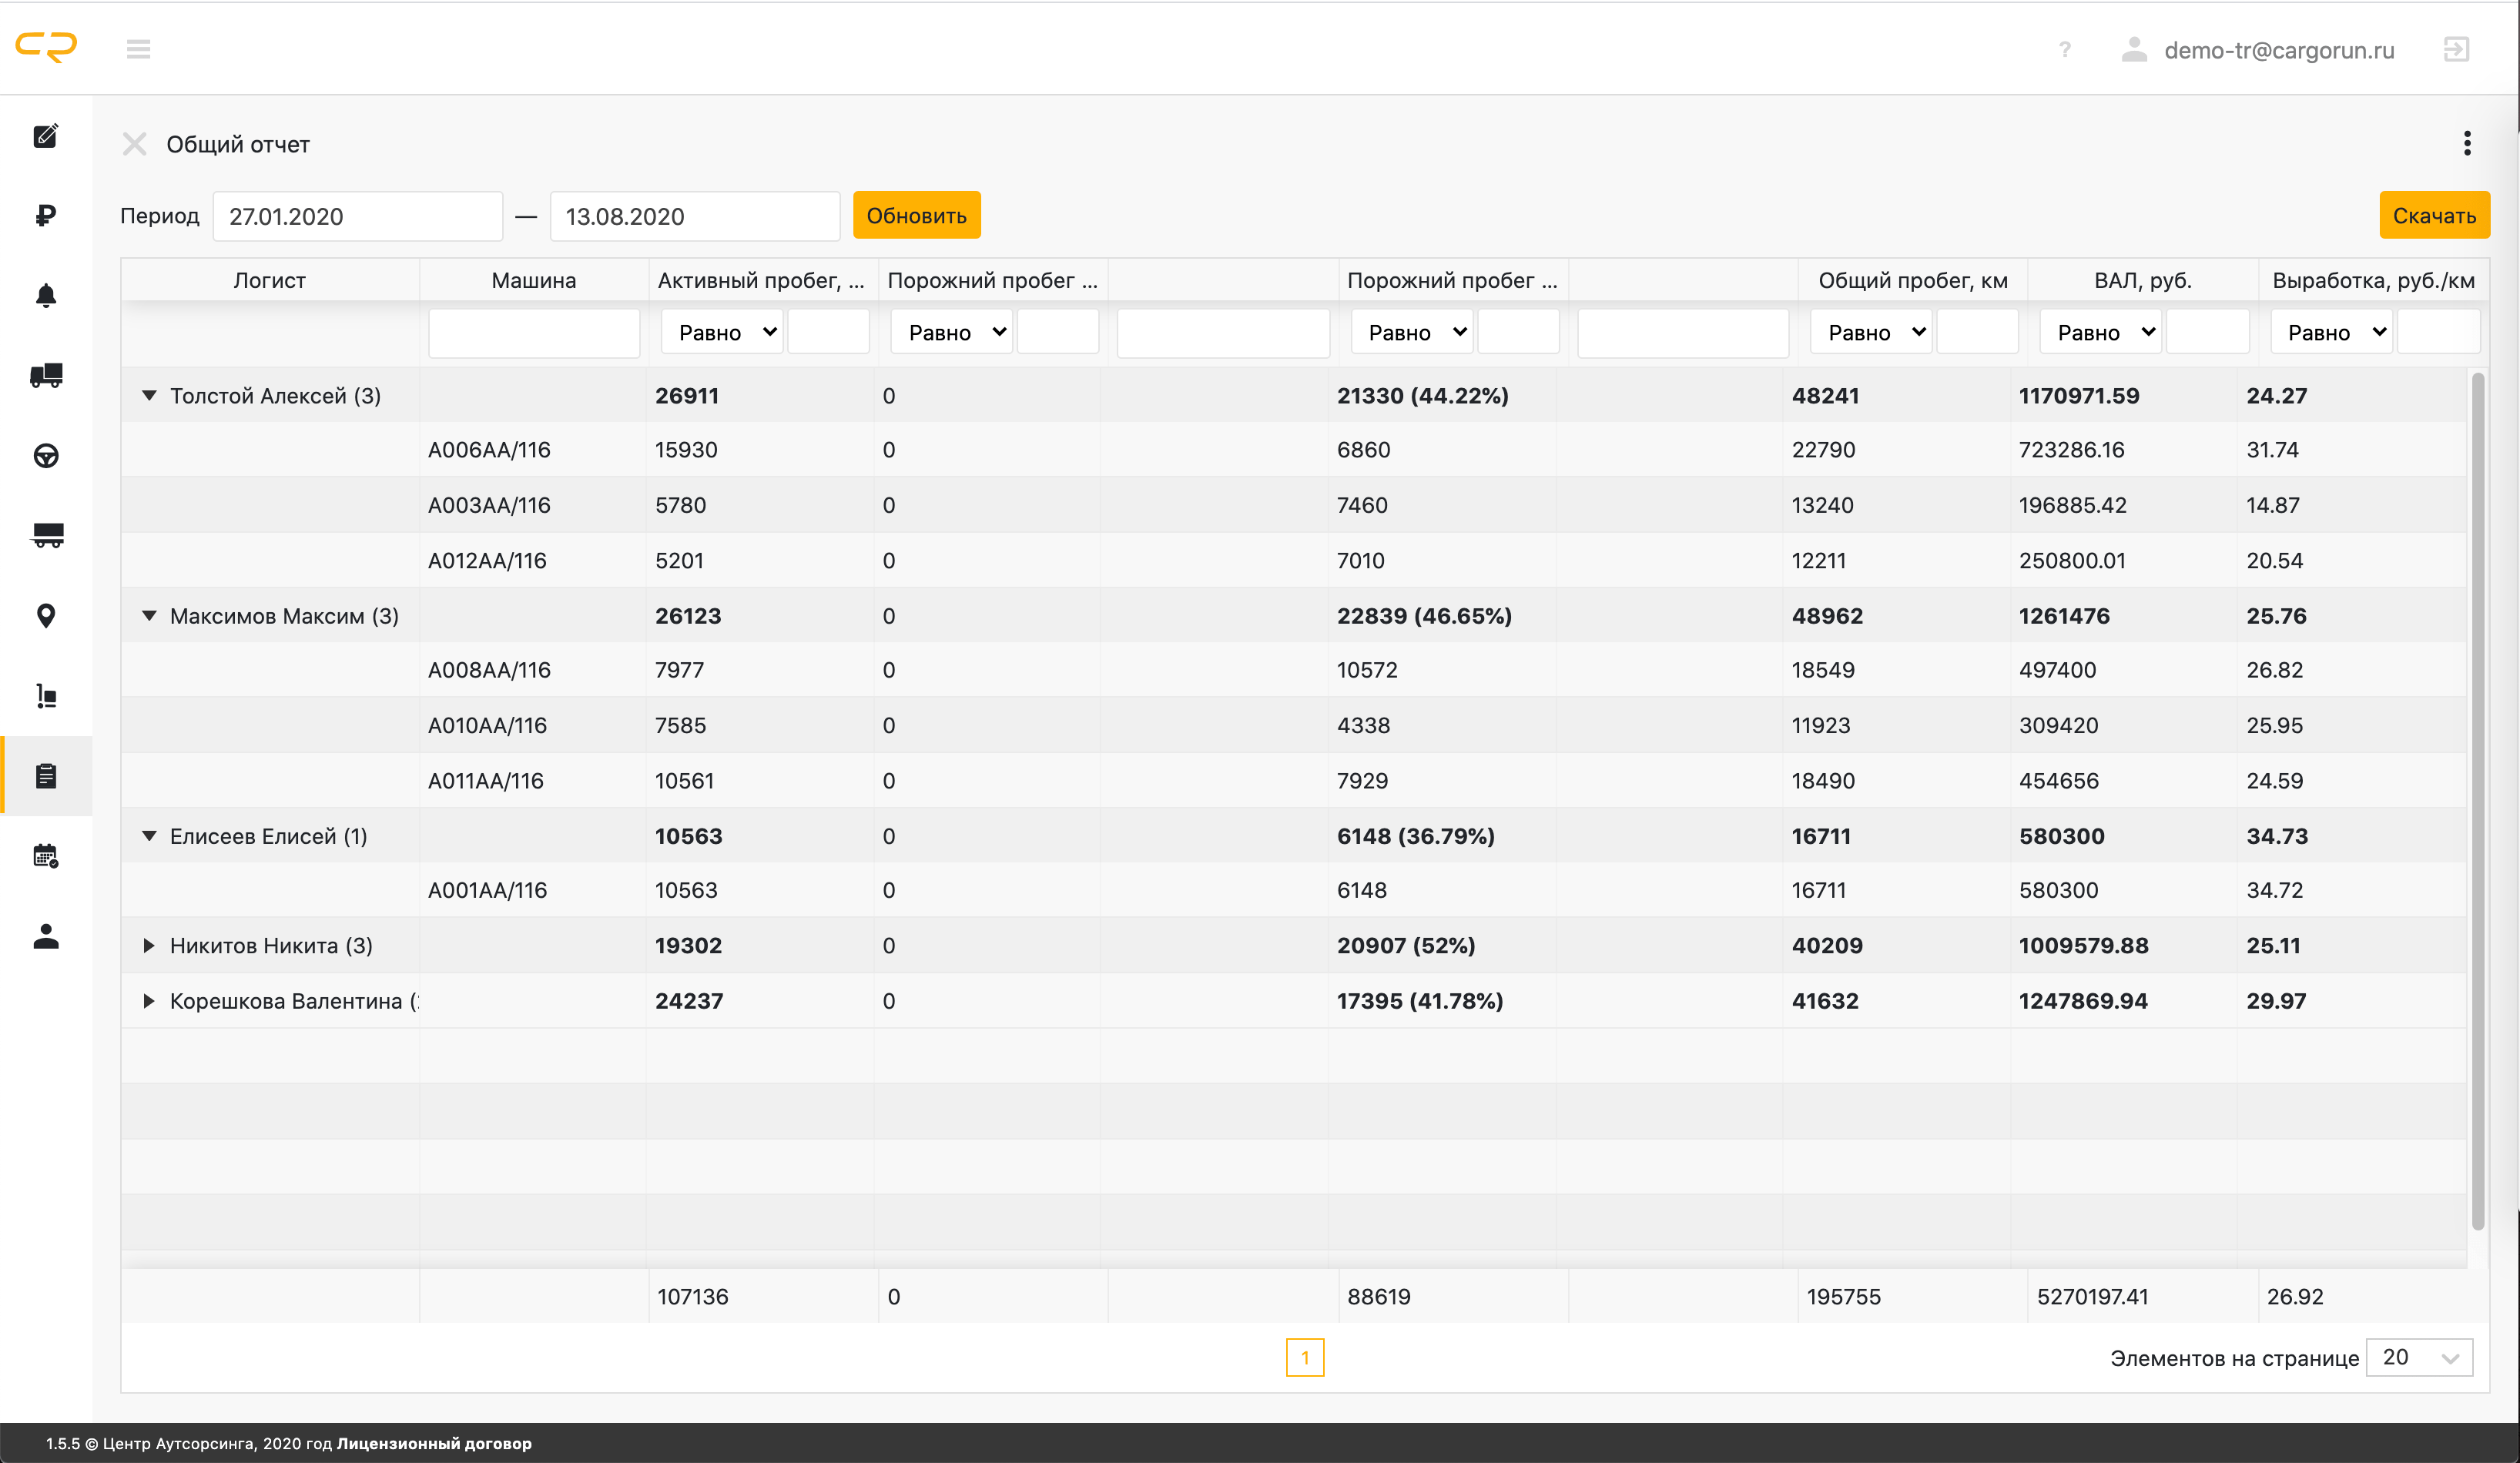Click the Обновить button
The height and width of the screenshot is (1463, 2520).
tap(916, 216)
